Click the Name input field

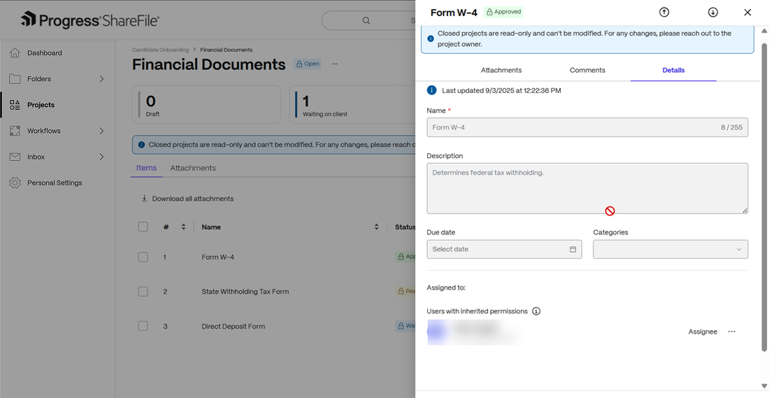coord(587,127)
